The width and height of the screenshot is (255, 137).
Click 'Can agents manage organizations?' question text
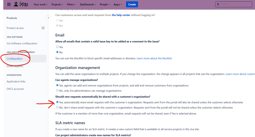77,80
